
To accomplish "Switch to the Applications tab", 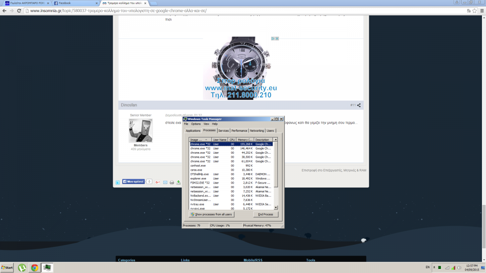I will 193,131.
